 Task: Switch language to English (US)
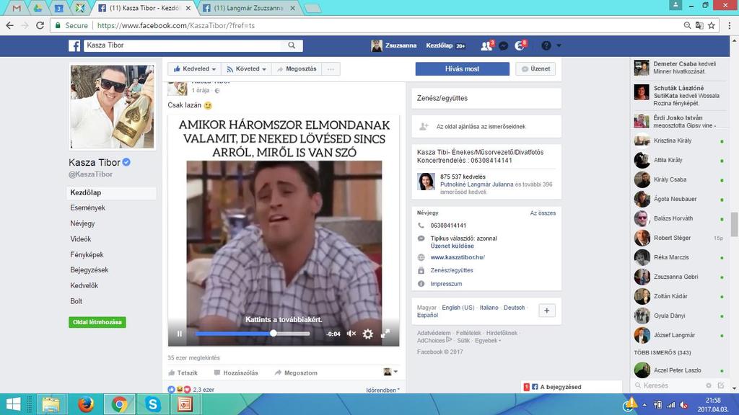[458, 308]
